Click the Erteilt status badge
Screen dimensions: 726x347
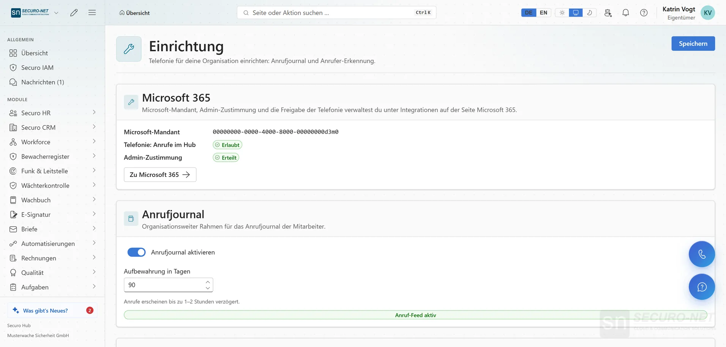[226, 158]
